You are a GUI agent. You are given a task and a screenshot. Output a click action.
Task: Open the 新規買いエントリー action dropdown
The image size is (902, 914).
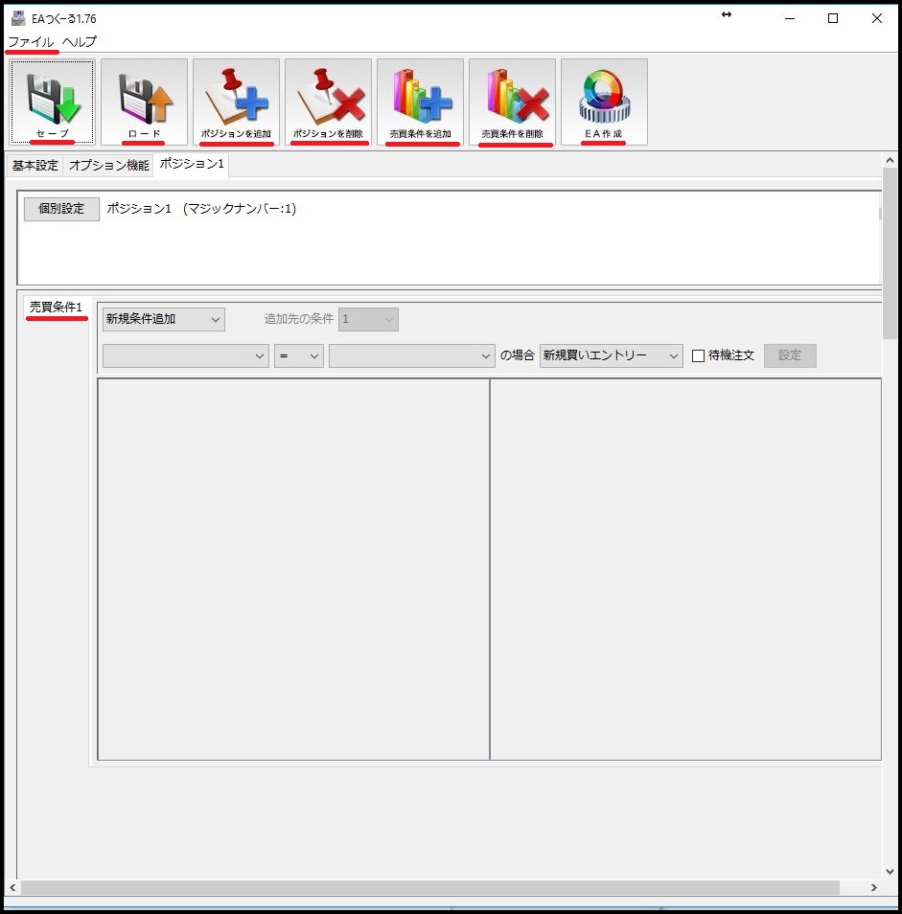coord(611,355)
